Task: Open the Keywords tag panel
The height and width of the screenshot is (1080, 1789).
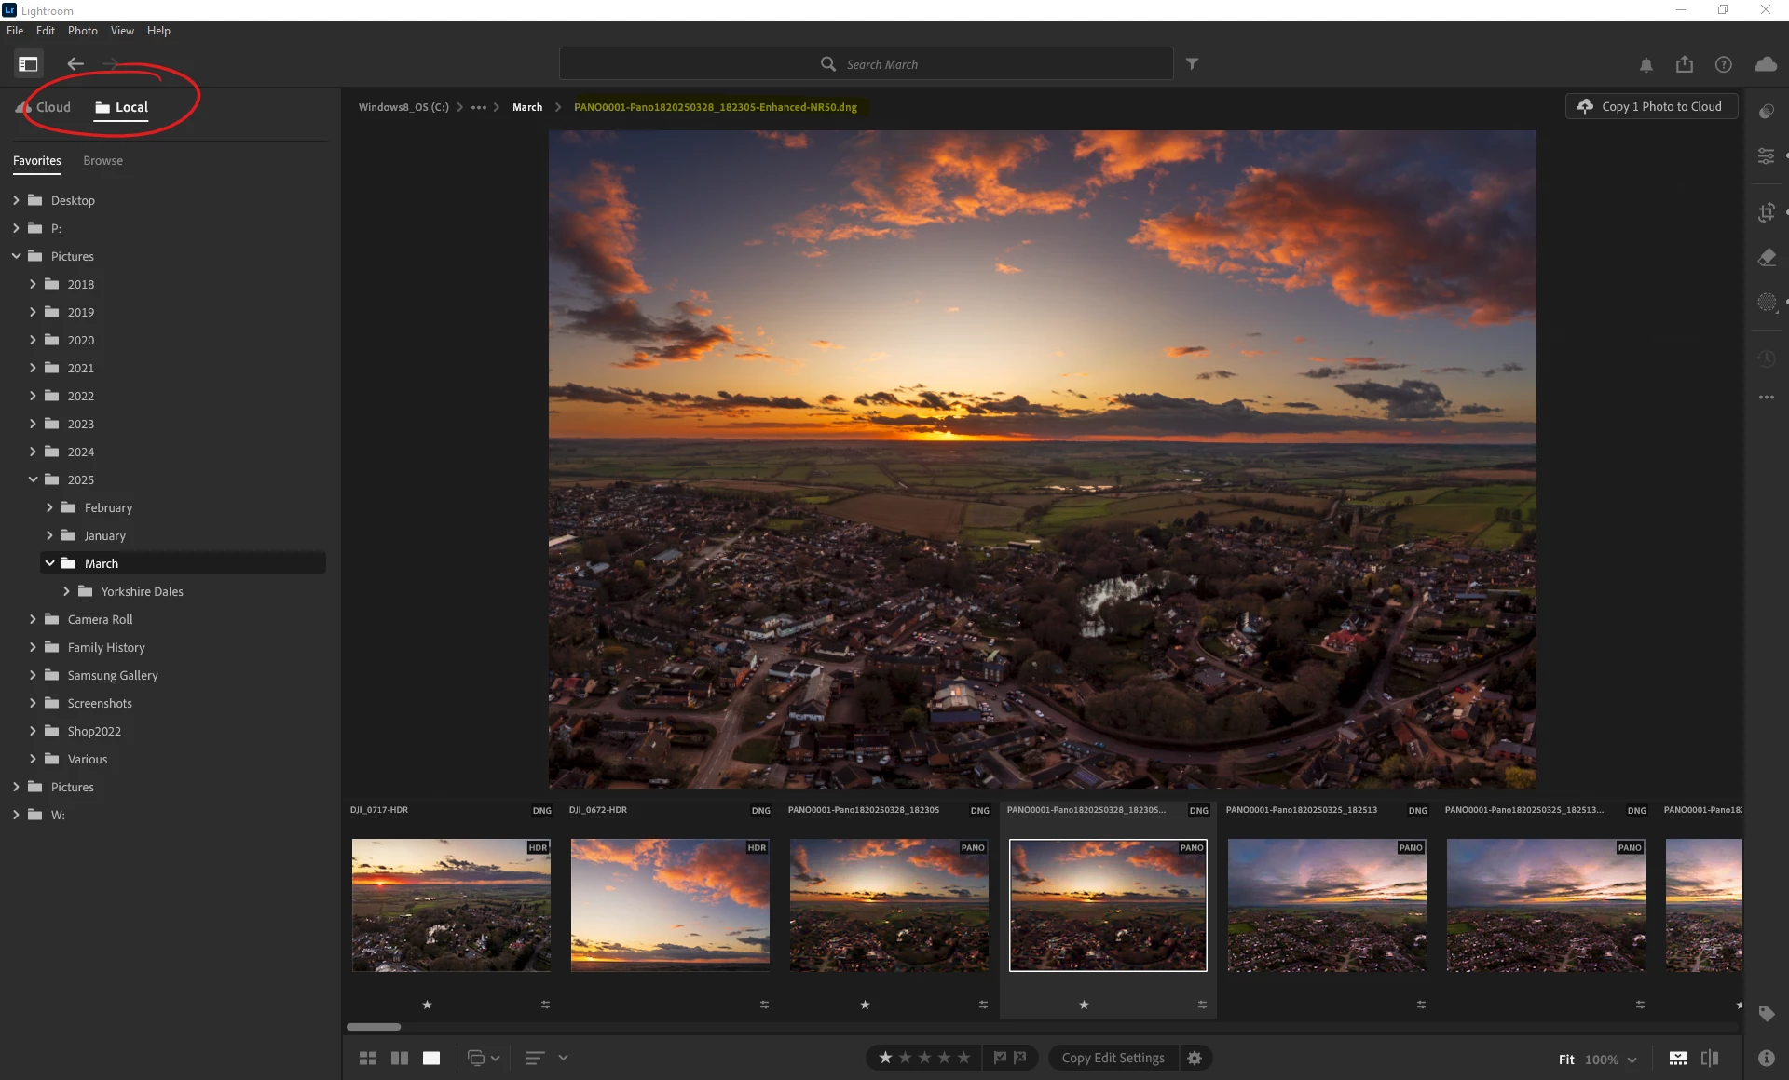Action: point(1766,1014)
